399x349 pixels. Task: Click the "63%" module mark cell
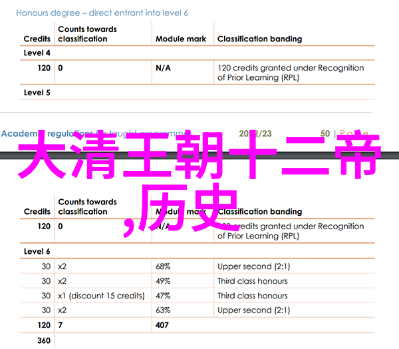point(163,310)
